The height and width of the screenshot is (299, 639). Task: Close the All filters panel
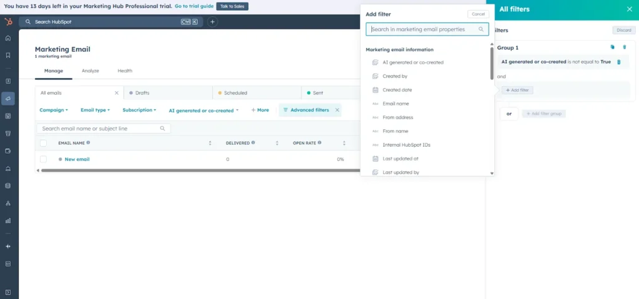629,9
